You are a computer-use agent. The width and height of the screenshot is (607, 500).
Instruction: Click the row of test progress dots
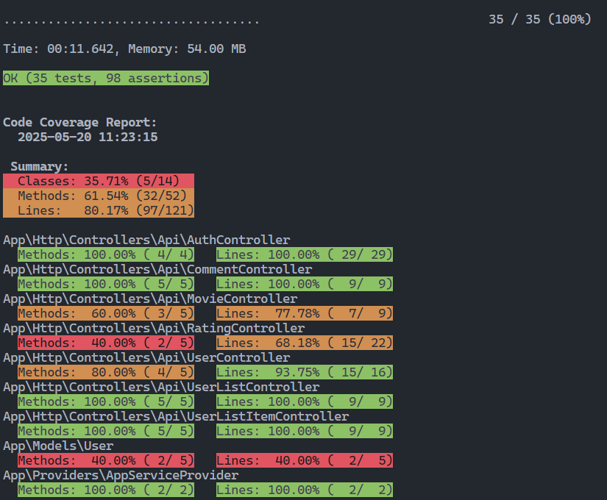132,23
